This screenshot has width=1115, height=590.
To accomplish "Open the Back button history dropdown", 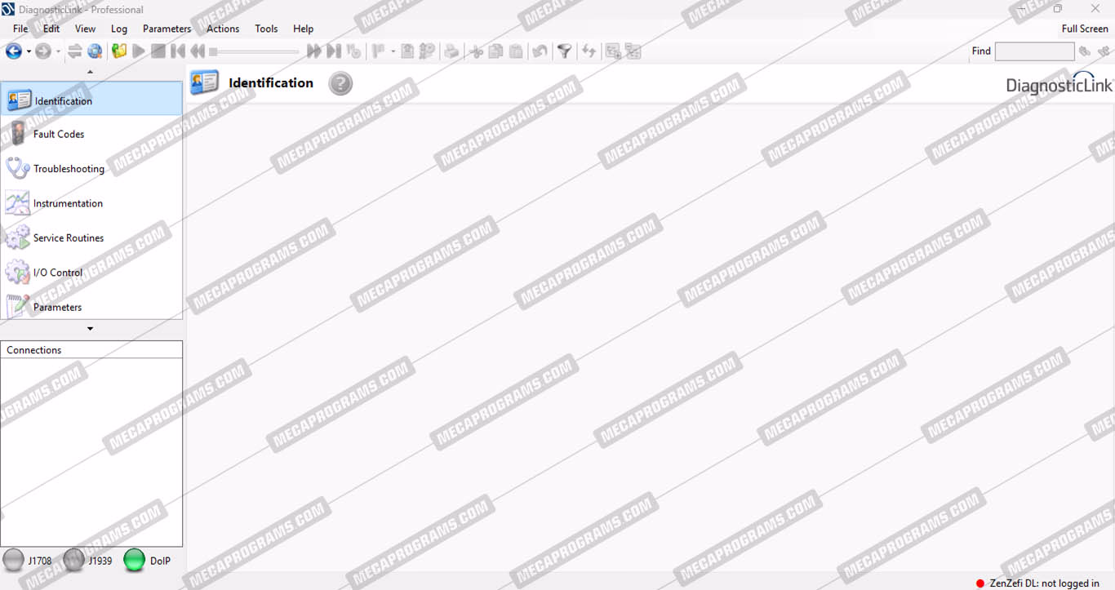I will coord(29,51).
